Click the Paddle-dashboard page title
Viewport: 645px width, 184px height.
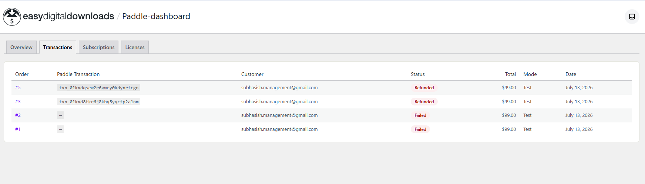pyautogui.click(x=156, y=16)
